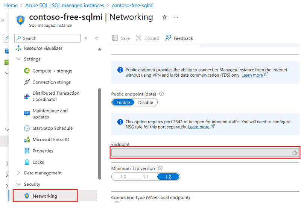The width and height of the screenshot is (301, 203).
Task: Copy the Endpoint value with the copy icon
Action: click(x=295, y=153)
